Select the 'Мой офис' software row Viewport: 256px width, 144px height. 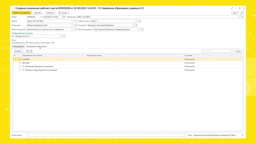point(128,63)
